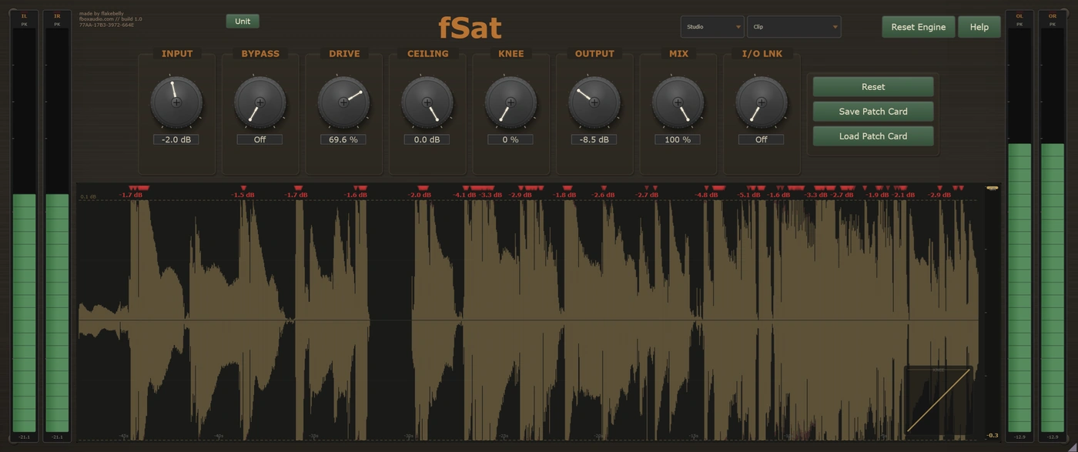Click the MIX knob

[678, 102]
